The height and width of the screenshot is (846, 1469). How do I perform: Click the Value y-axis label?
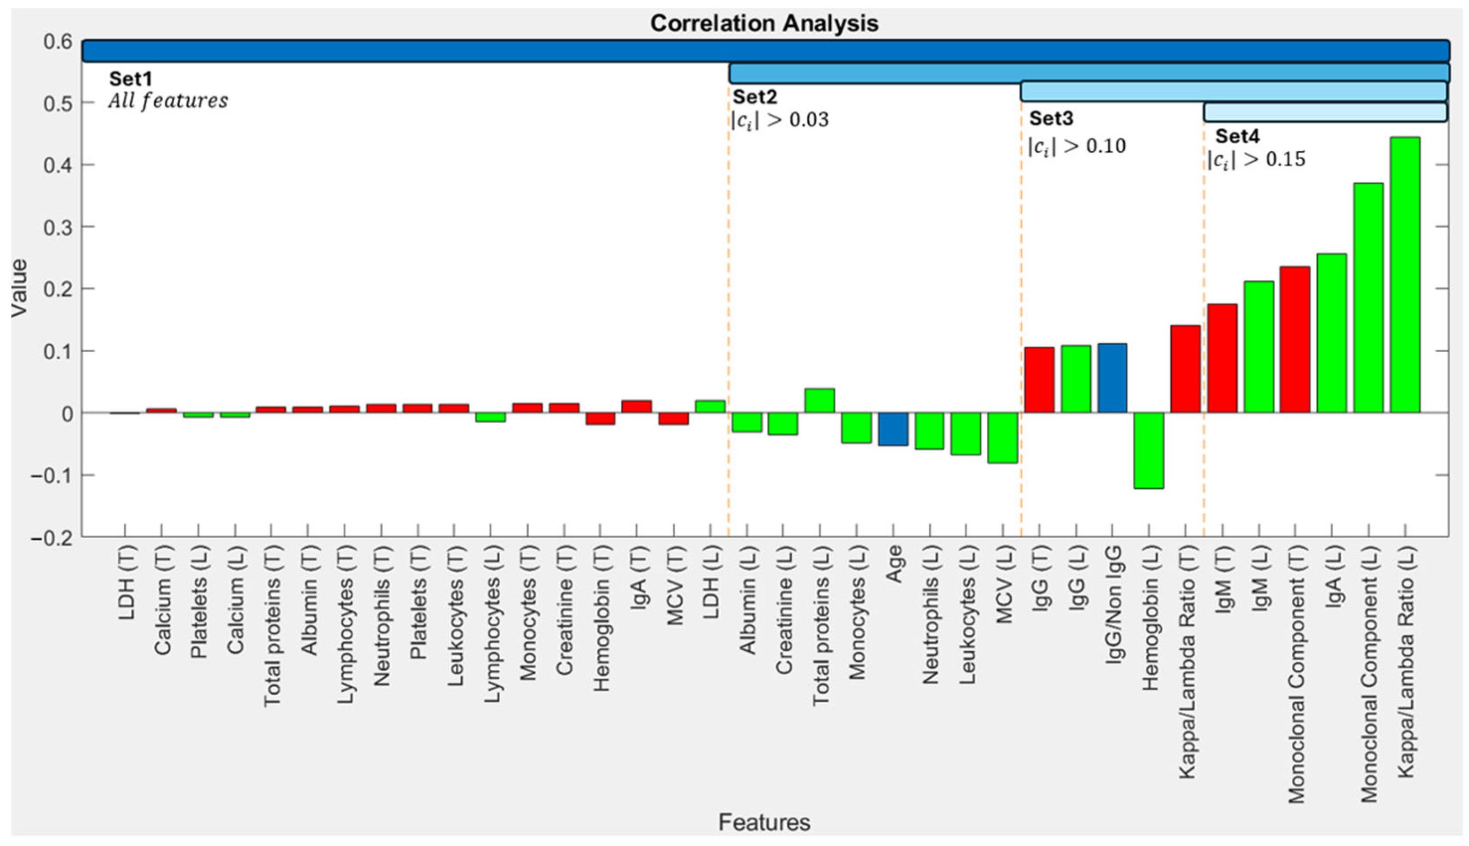click(x=19, y=288)
